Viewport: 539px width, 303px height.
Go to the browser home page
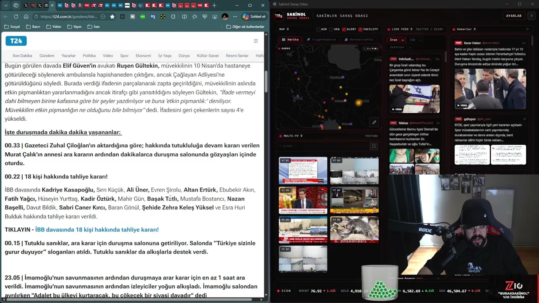[x=26, y=16]
